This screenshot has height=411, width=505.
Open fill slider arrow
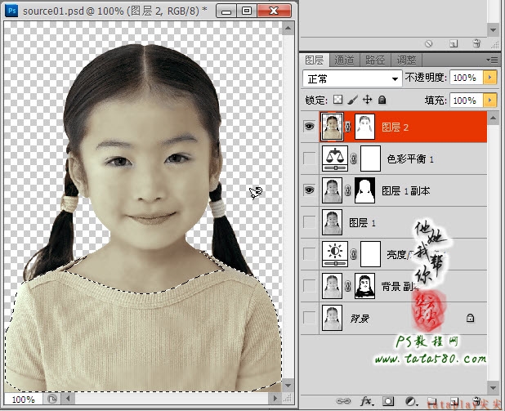point(489,101)
